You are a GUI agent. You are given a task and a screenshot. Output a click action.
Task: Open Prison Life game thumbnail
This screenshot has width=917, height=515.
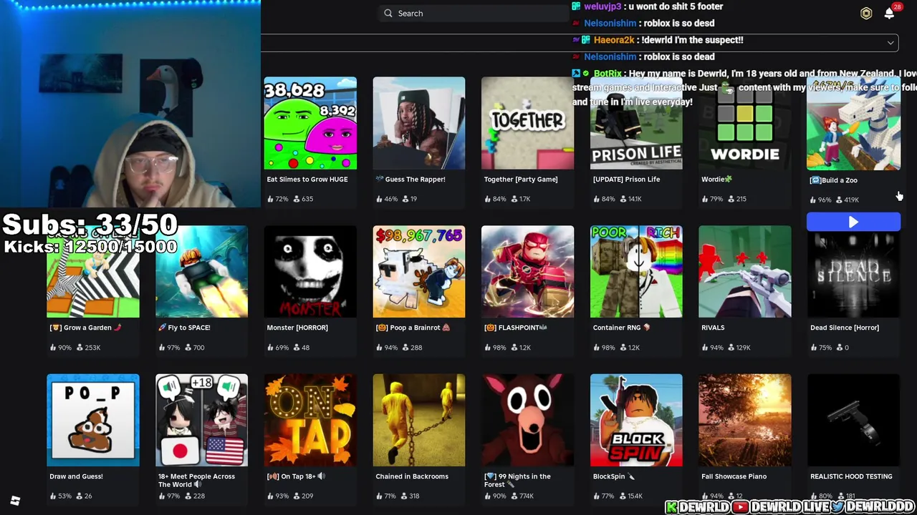pos(636,123)
